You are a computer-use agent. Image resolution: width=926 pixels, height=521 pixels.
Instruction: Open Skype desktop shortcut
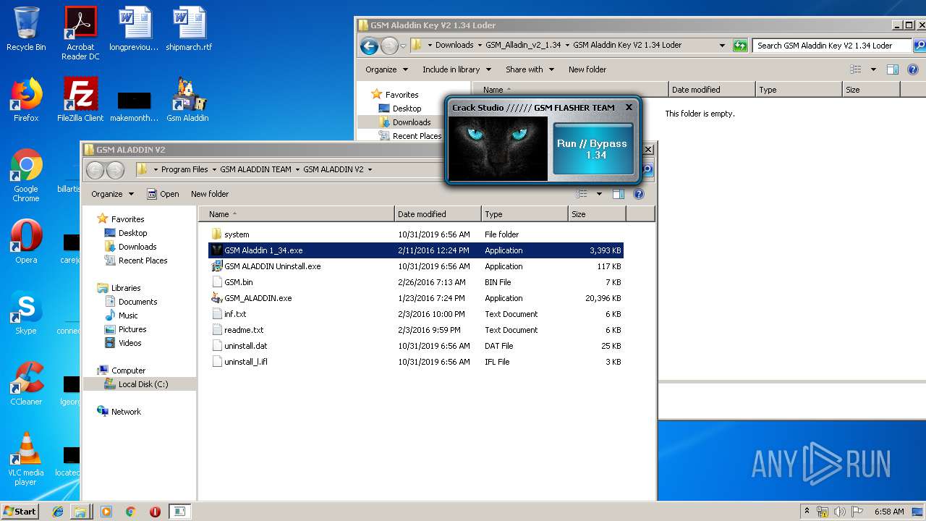point(26,313)
